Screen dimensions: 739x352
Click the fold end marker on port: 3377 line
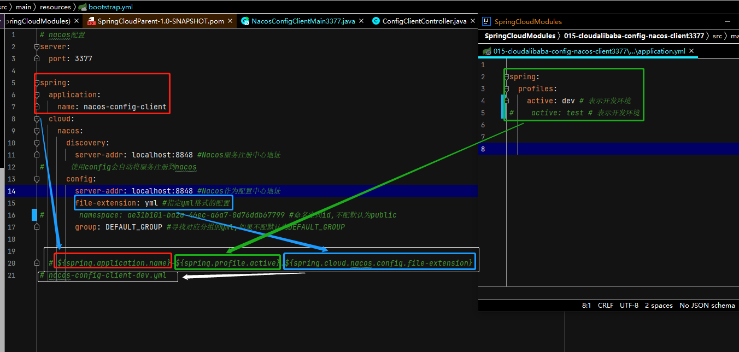(37, 58)
